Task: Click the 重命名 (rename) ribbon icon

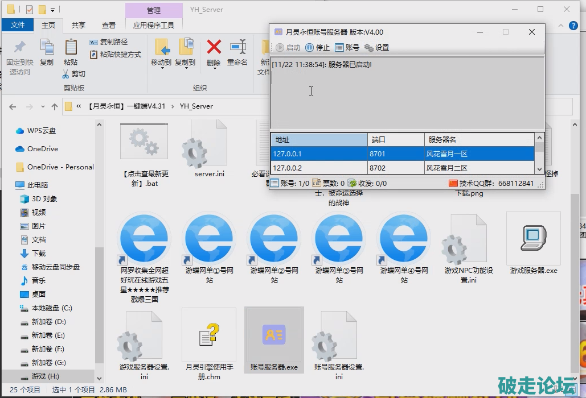Action: (237, 48)
